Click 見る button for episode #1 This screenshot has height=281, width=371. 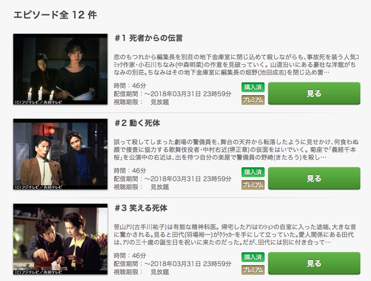pyautogui.click(x=314, y=93)
